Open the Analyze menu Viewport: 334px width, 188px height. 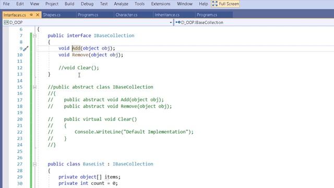click(121, 4)
